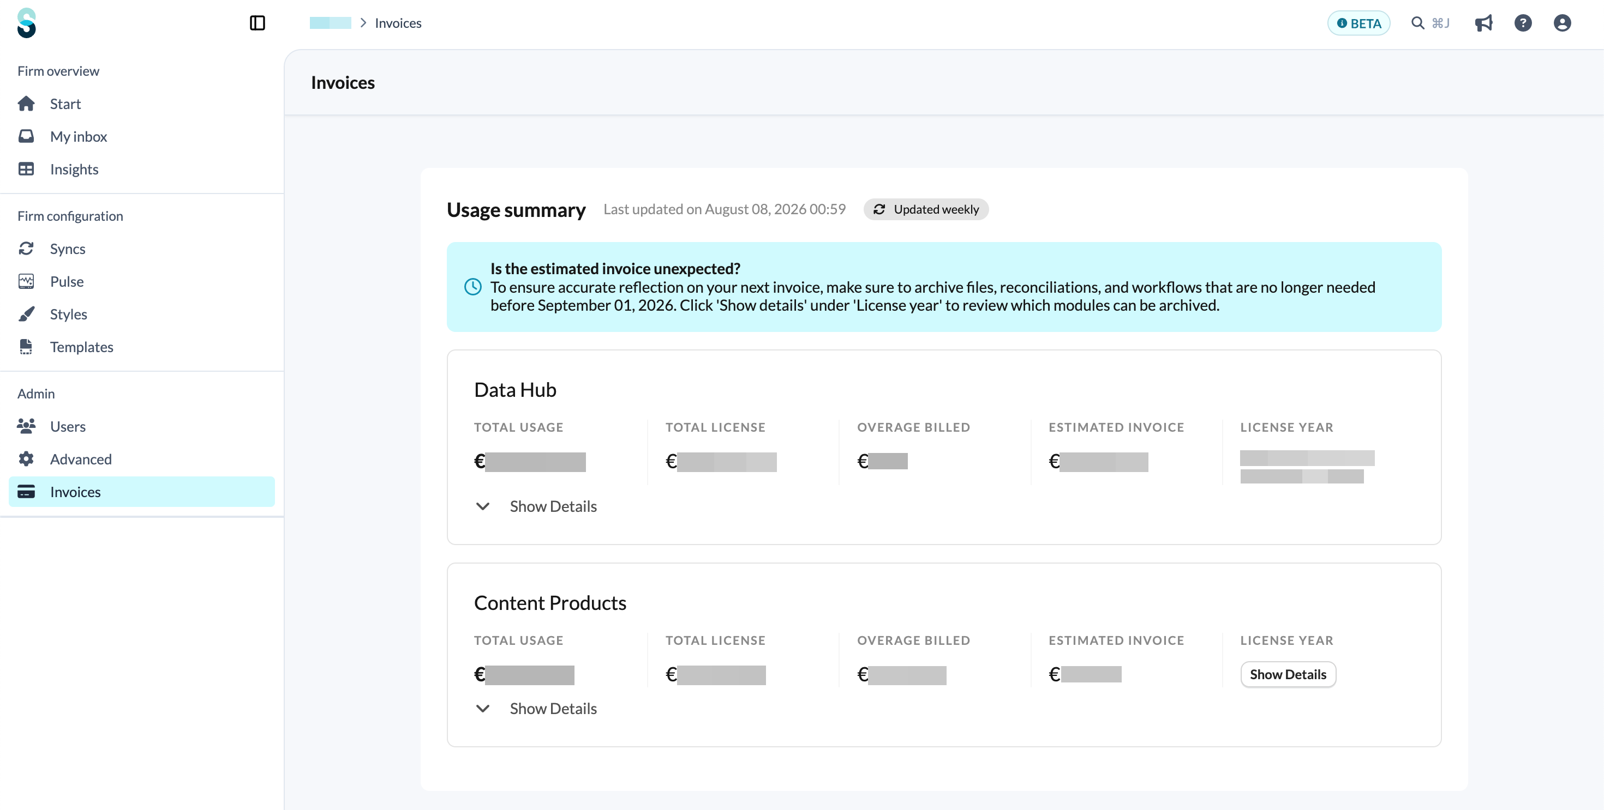Click Content Products TOTAL USAGE label
Viewport: 1604px width, 810px height.
[519, 641]
